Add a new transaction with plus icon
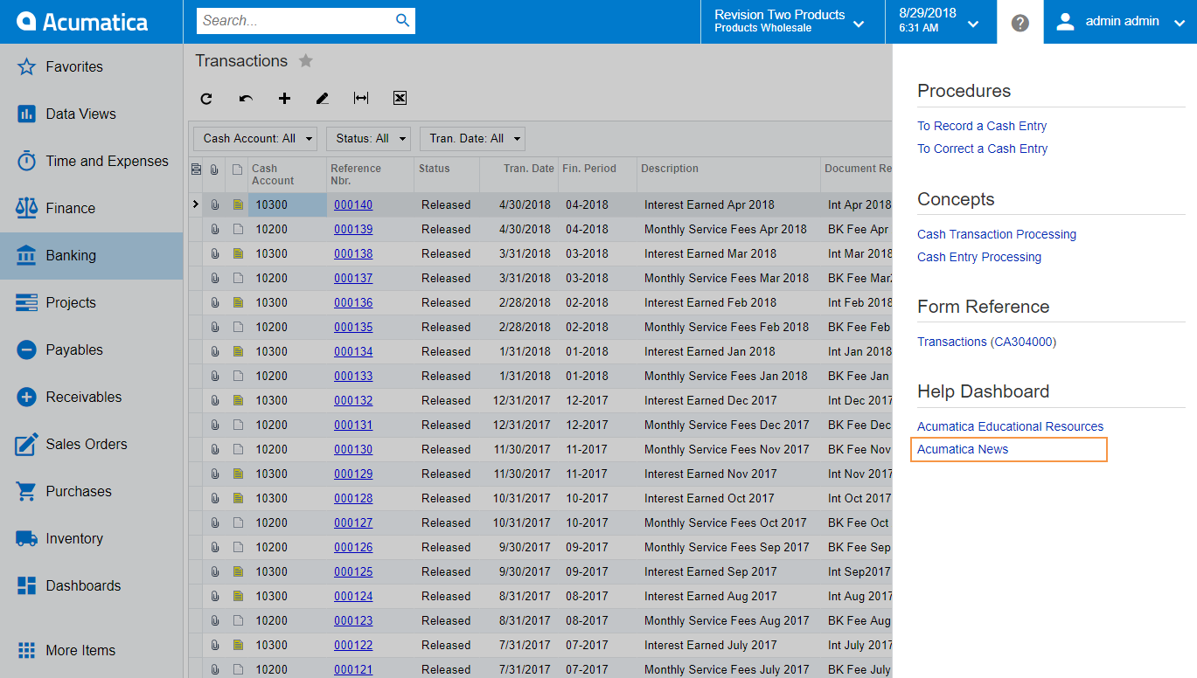The image size is (1197, 678). 284,99
